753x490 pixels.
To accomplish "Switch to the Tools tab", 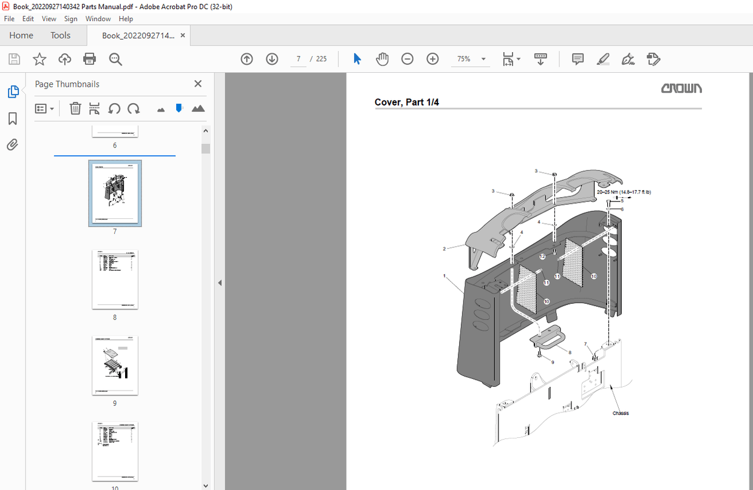I will (60, 35).
